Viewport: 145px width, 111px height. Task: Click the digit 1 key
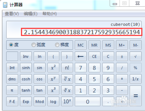81,90
